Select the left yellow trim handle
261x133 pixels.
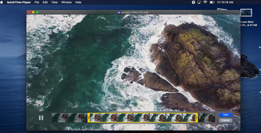pyautogui.click(x=89, y=118)
